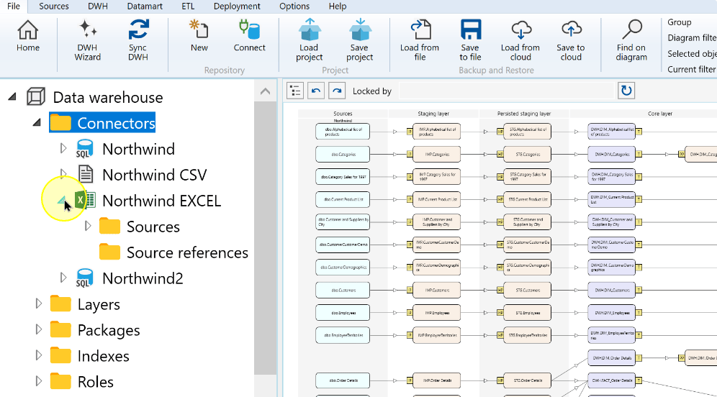717x397 pixels.
Task: Select the IMP.Order Details staging node
Action: coord(437,380)
